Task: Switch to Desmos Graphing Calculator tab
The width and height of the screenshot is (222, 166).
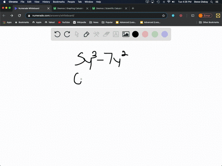Action: (70, 8)
